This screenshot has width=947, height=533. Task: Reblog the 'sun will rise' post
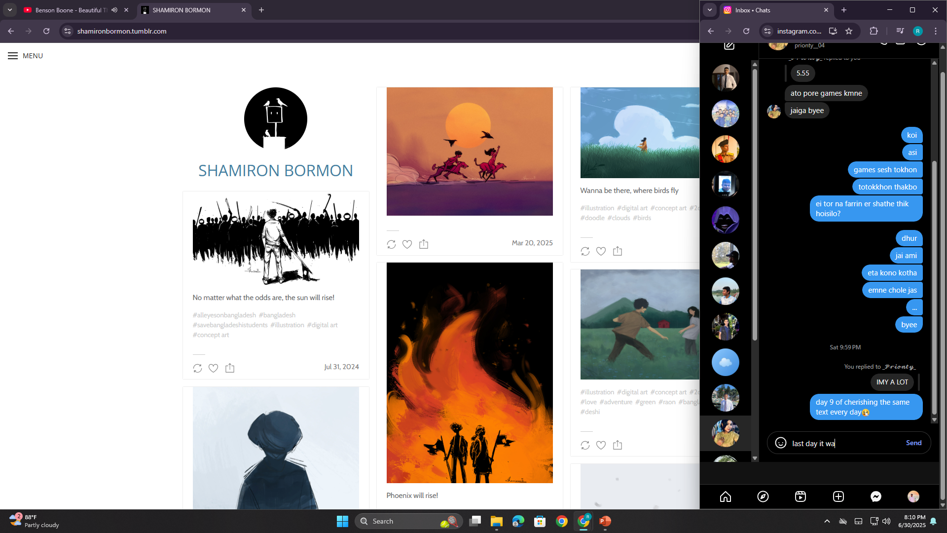tap(197, 368)
